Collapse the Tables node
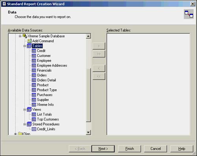The width and height of the screenshot is (197, 156). [x=24, y=46]
